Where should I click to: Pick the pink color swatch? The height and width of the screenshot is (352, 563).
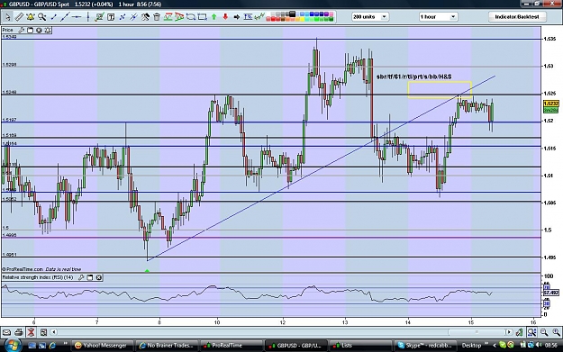[331, 14]
